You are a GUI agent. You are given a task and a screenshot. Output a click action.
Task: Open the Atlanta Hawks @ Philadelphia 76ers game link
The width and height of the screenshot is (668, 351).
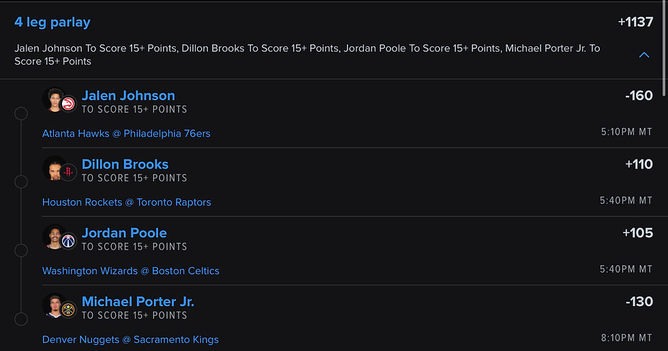[126, 134]
